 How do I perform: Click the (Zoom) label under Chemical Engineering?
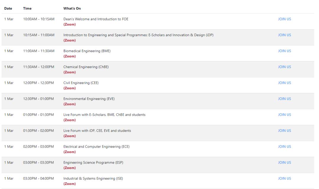[69, 72]
